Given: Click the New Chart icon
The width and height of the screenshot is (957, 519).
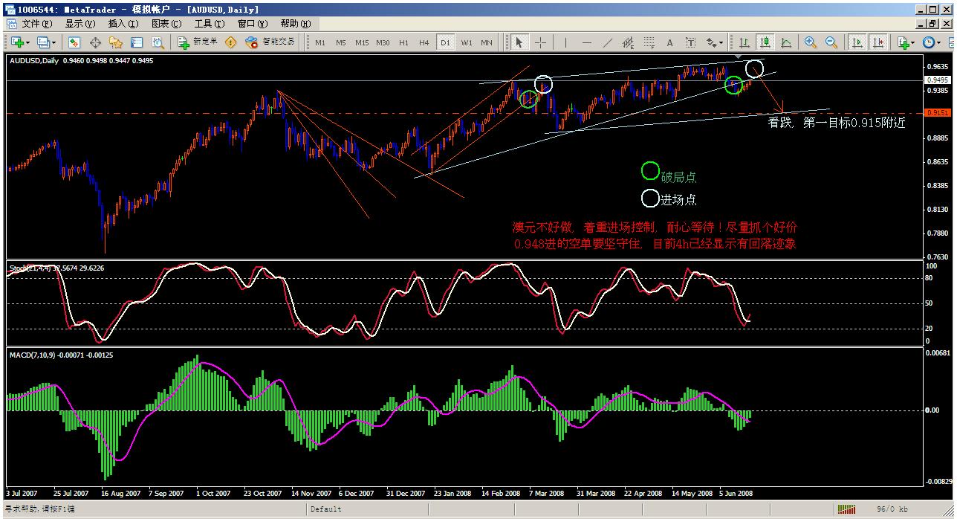Looking at the screenshot, I should point(16,42).
